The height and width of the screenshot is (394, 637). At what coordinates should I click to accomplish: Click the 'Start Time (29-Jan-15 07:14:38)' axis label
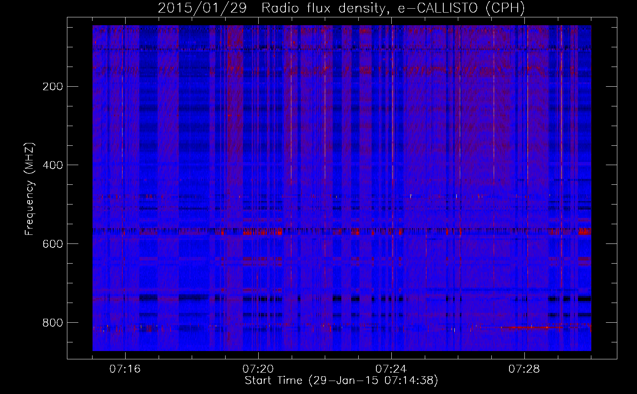click(341, 381)
